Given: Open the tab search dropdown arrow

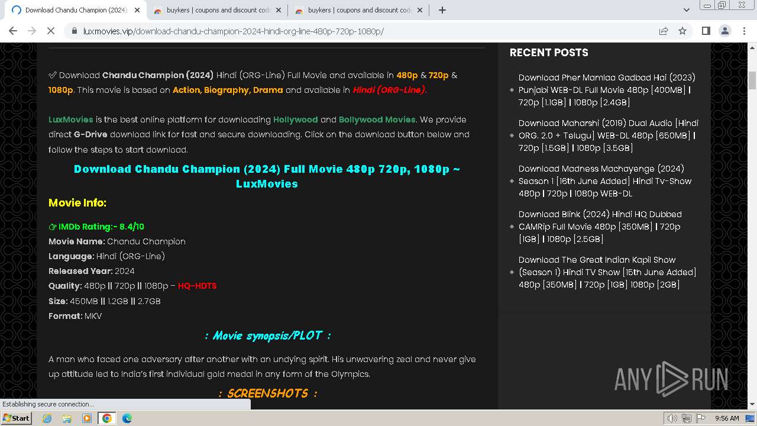Looking at the screenshot, I should click(686, 10).
